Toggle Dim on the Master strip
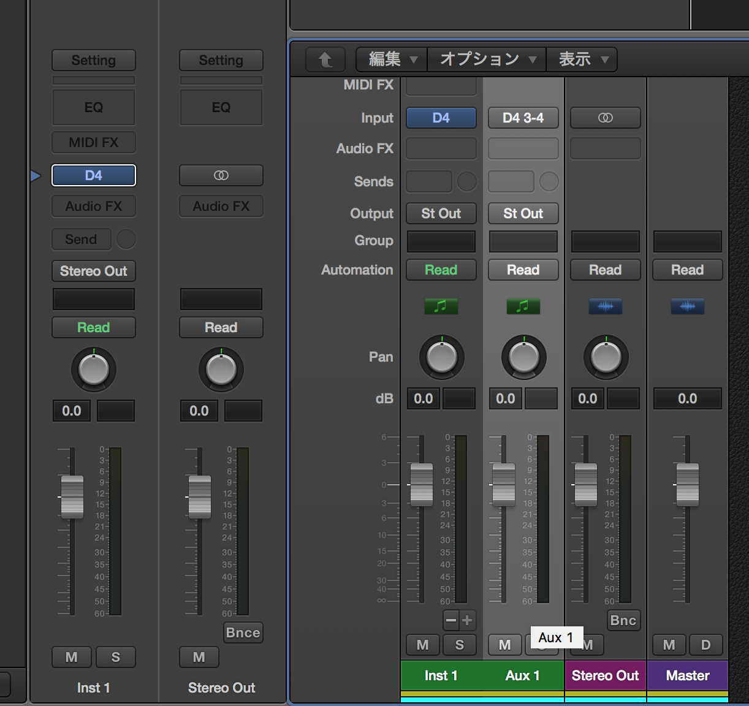The width and height of the screenshot is (749, 706). 705,645
